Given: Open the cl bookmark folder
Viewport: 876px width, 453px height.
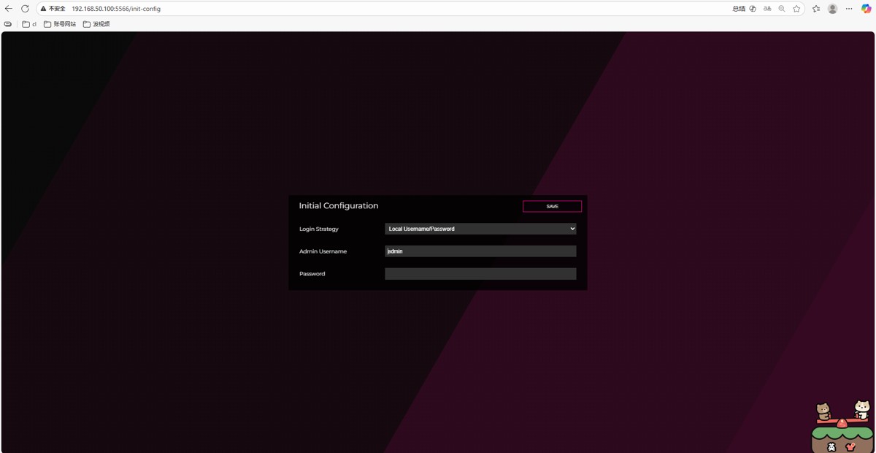Looking at the screenshot, I should pos(29,24).
